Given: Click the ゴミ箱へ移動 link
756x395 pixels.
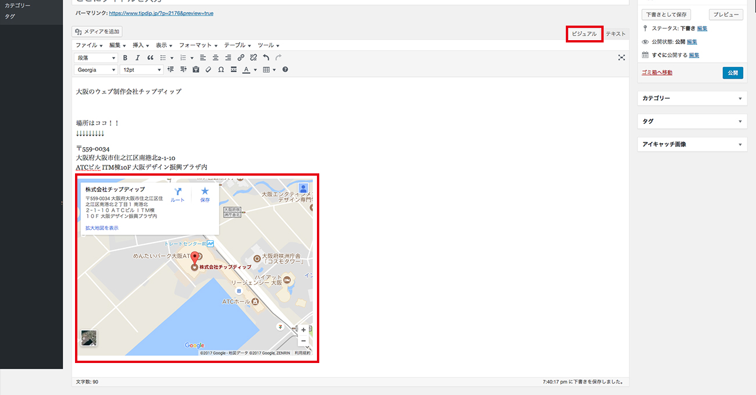Looking at the screenshot, I should coord(657,73).
